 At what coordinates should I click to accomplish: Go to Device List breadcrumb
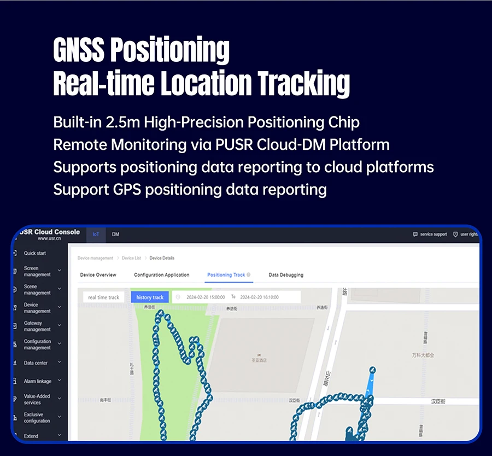[131, 258]
